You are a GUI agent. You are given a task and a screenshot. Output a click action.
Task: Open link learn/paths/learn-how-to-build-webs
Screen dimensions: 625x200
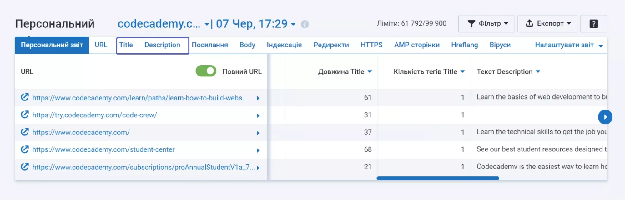[x=140, y=98]
